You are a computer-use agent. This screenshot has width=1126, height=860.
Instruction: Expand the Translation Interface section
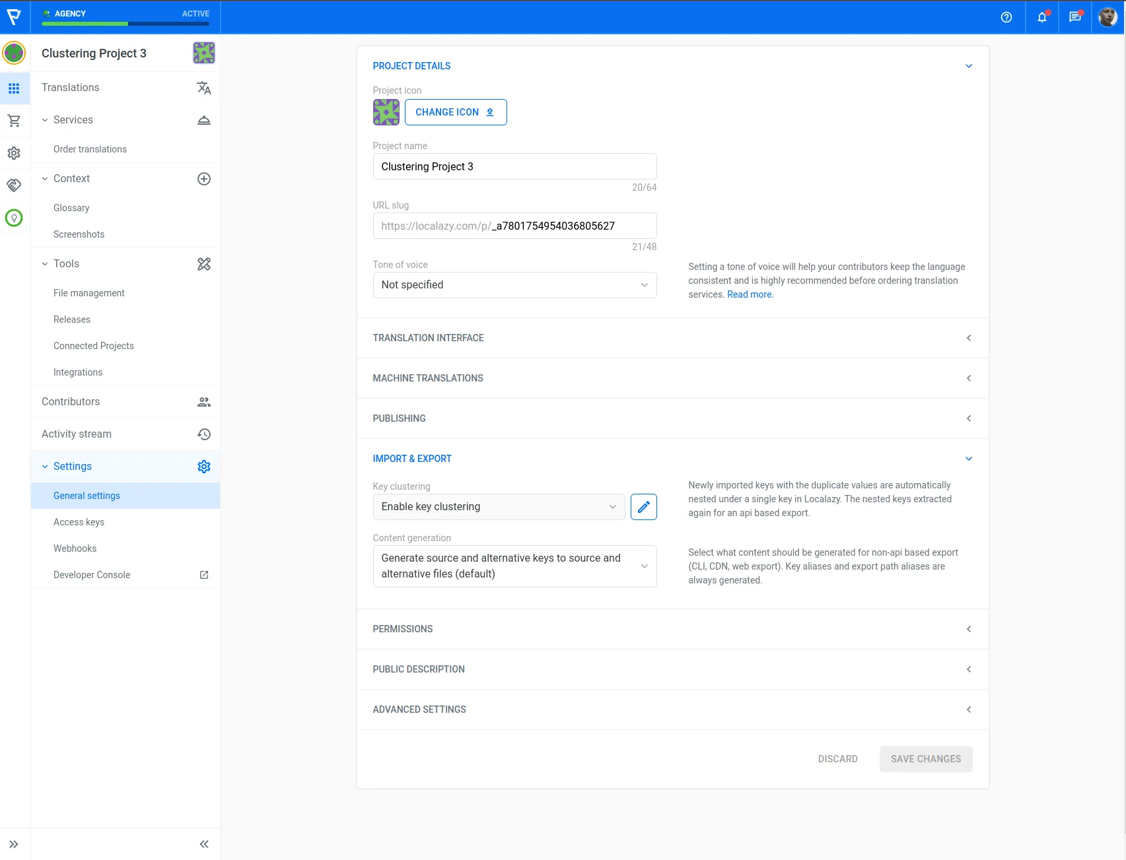click(x=672, y=338)
